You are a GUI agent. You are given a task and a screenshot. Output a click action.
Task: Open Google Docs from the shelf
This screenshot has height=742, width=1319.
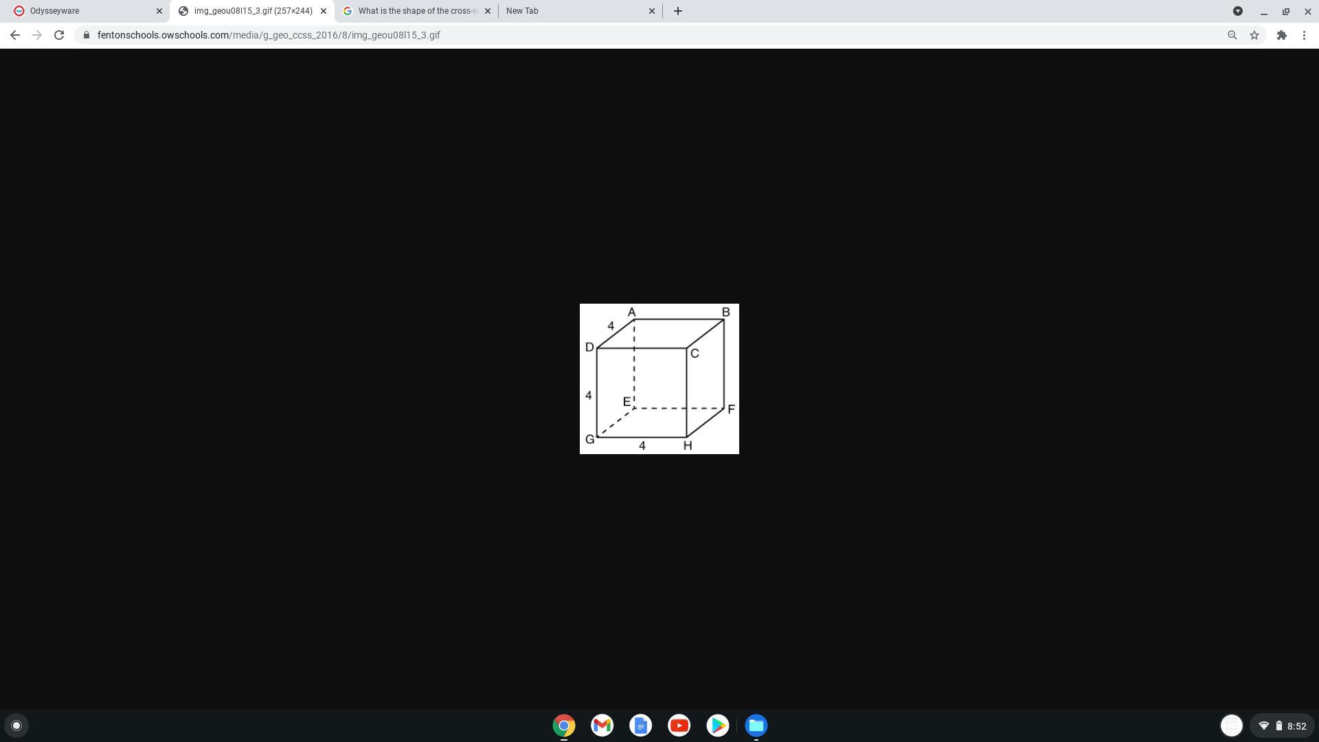pos(640,726)
